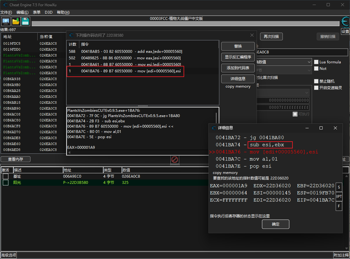Click 确定 in the 详细信息 dialog
Image resolution: width=350 pixels, height=259 pixels.
tap(275, 224)
